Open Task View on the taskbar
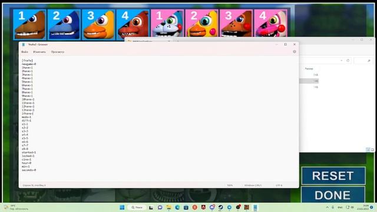The height and width of the screenshot is (212, 377). point(151,207)
